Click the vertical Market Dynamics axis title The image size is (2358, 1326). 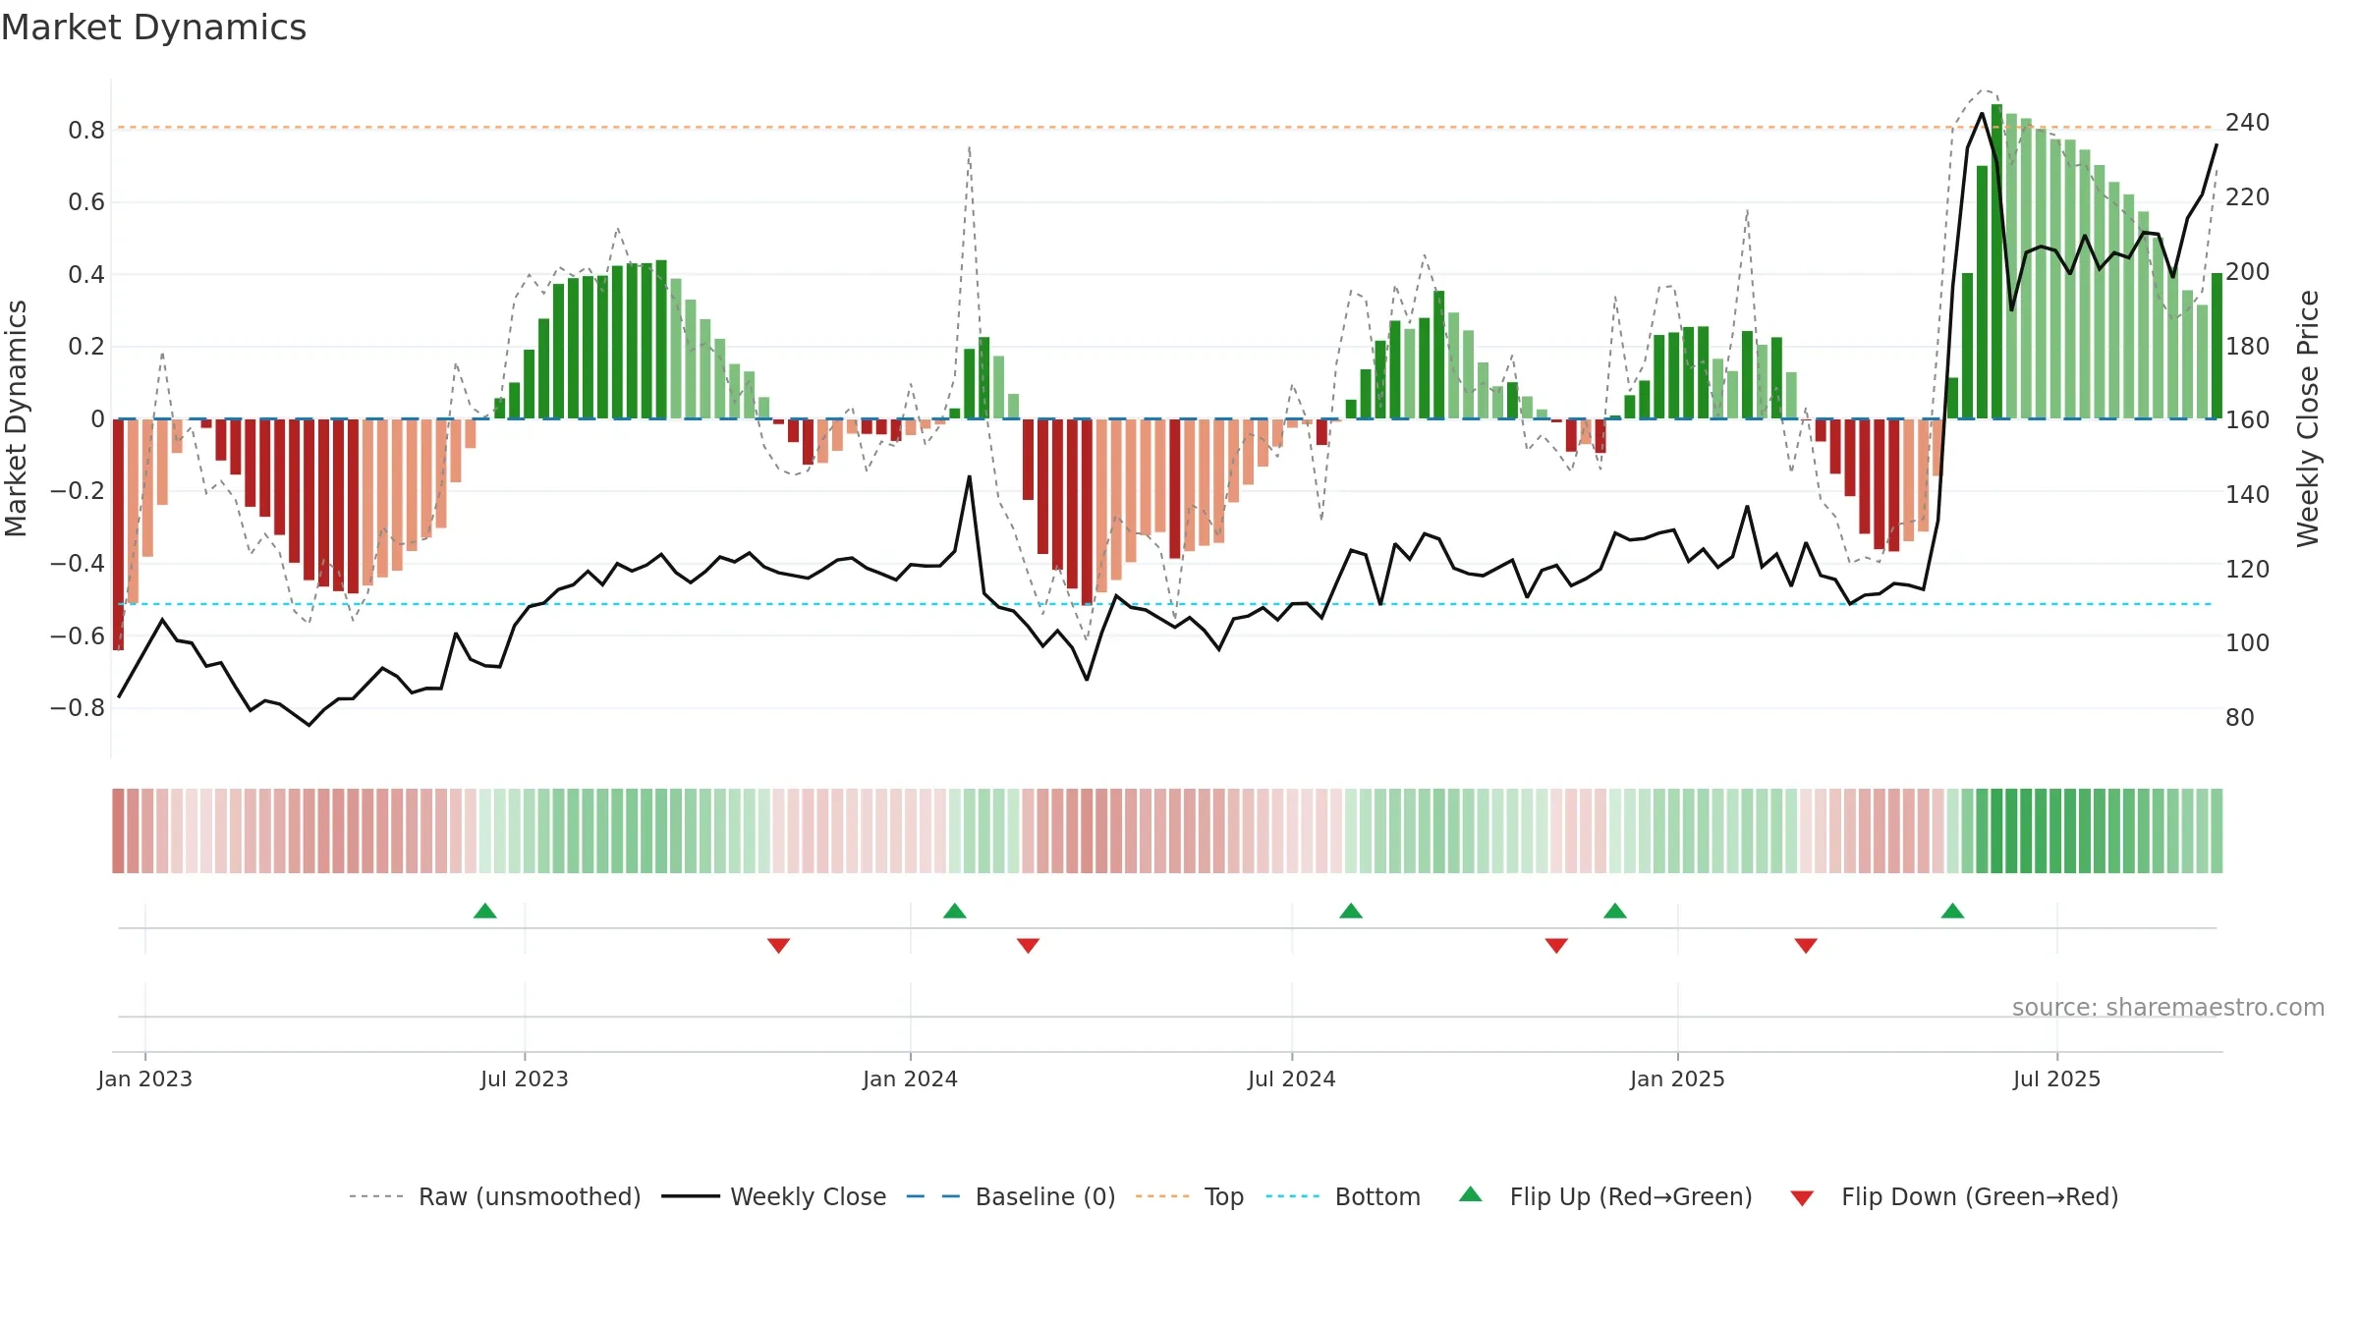click(16, 418)
